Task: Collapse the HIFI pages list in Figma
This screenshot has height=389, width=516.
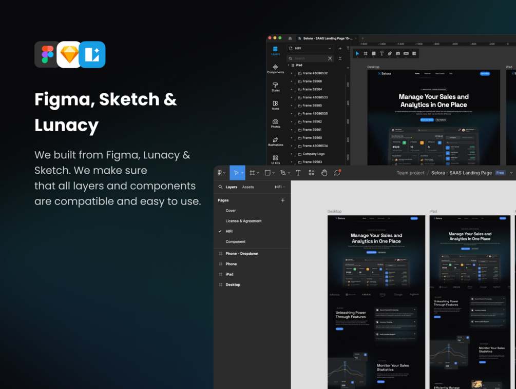Action: click(280, 187)
